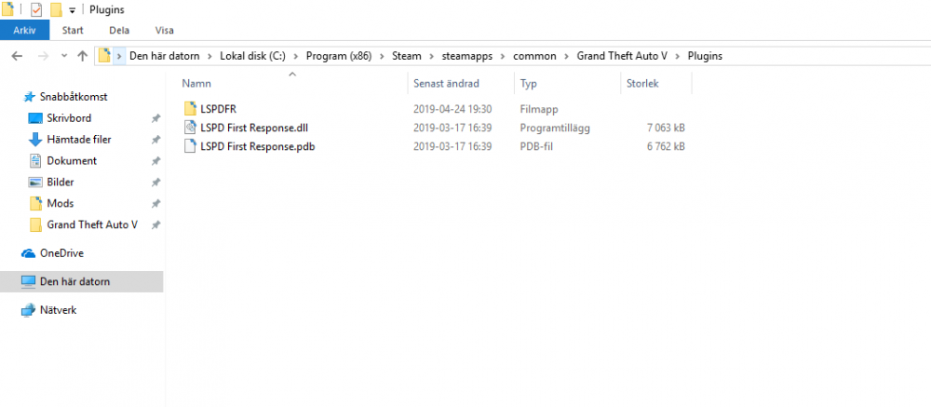Screen dimensions: 931x407
Task: Click steamapps in the address path
Action: [467, 57]
